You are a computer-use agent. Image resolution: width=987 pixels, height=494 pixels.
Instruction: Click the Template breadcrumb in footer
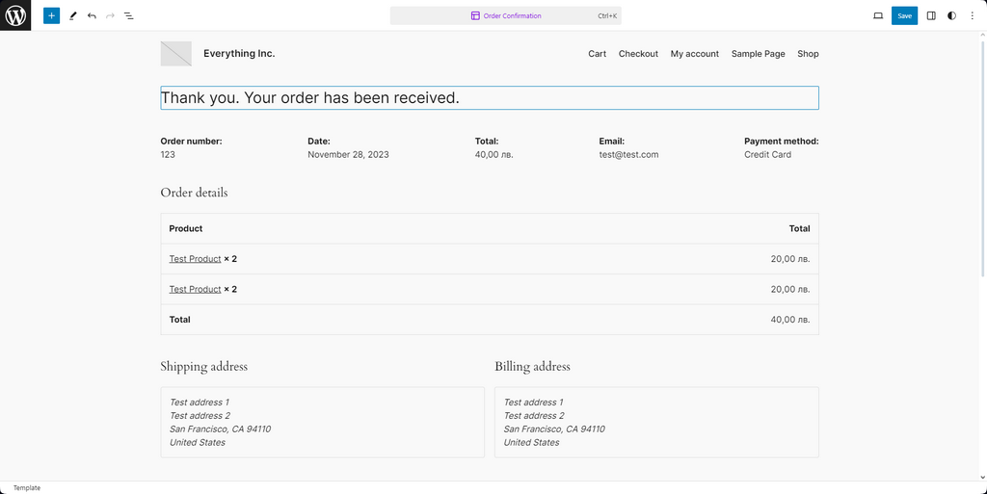pyautogui.click(x=27, y=488)
